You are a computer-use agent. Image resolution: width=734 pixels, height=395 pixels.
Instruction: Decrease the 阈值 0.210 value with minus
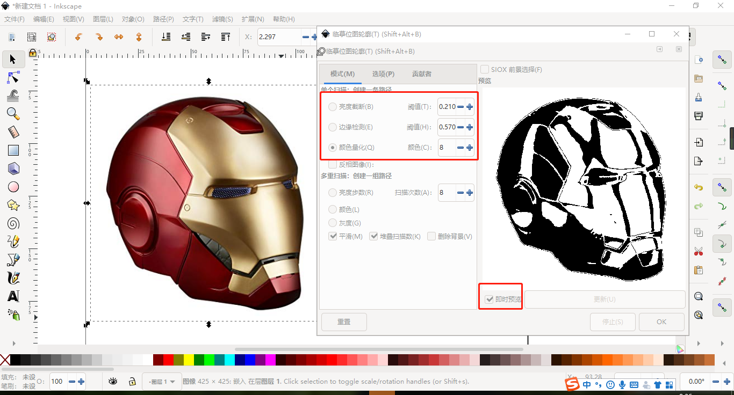pyautogui.click(x=460, y=107)
